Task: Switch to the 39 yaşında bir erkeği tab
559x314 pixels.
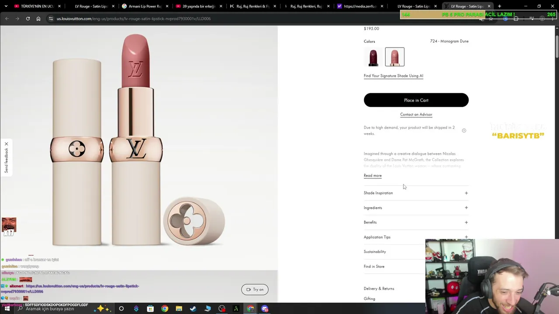Action: pyautogui.click(x=199, y=6)
